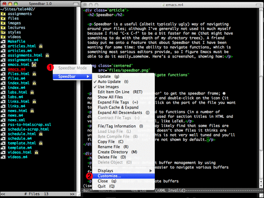Viewport: 264px width, 198px height.
Task: Click the lock icon next to labs.html
Action: click(32, 92)
